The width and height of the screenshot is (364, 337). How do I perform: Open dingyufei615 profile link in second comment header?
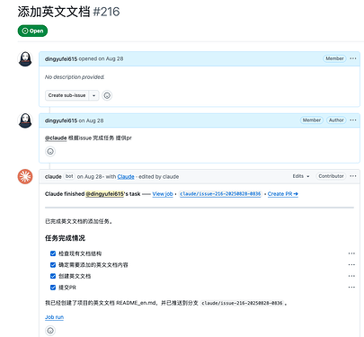pos(61,120)
